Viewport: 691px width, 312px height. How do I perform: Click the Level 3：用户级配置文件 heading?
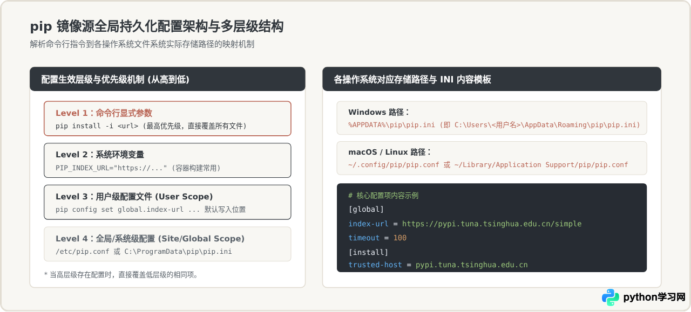(134, 197)
